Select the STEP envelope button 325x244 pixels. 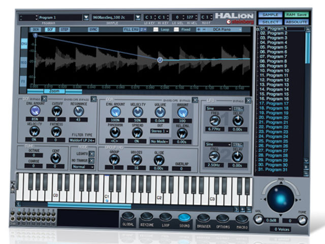tap(64, 29)
